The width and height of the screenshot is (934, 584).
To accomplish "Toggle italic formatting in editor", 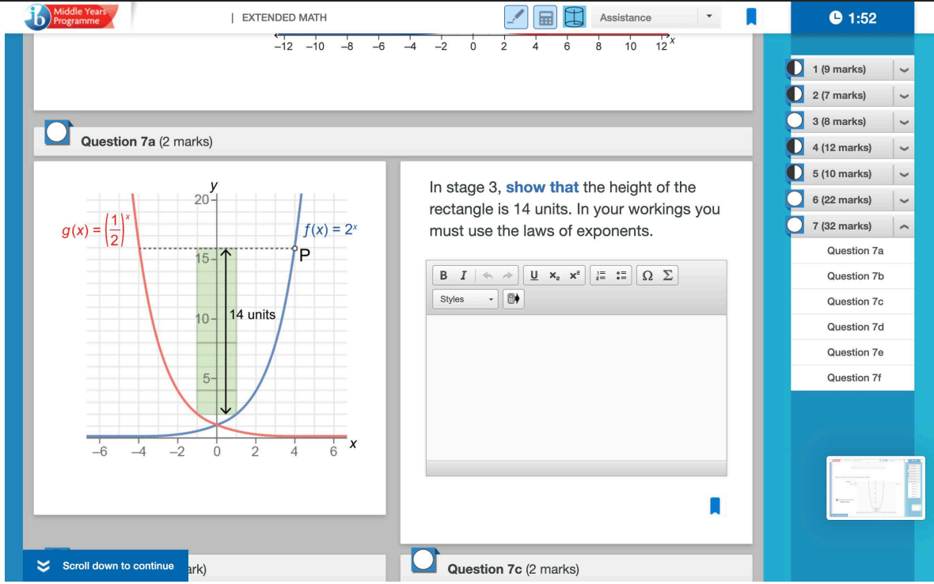I will click(463, 275).
